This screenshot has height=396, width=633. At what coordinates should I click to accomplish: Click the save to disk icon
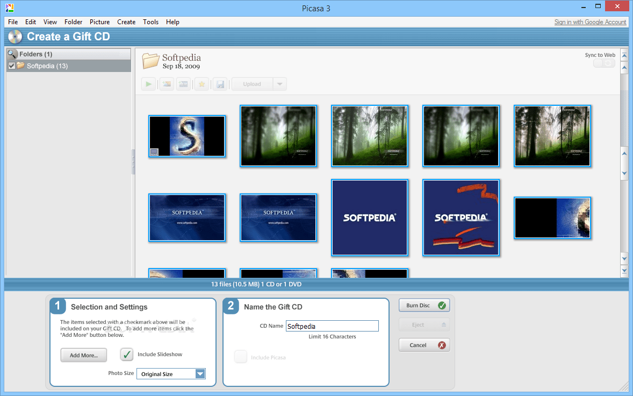[x=220, y=84]
